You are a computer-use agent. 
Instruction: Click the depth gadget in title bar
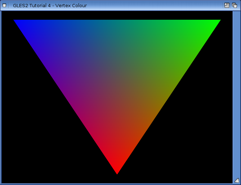235,5
